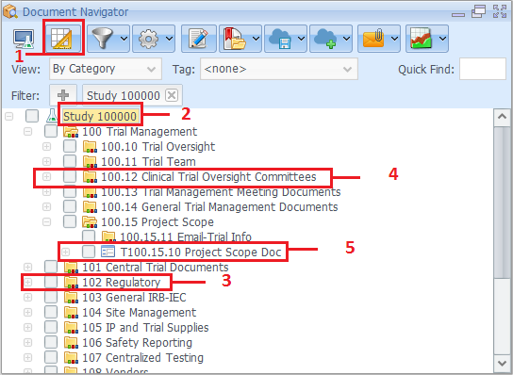This screenshot has width=513, height=375.
Task: Check the 107 Centralized Testing checkbox
Action: pos(51,357)
